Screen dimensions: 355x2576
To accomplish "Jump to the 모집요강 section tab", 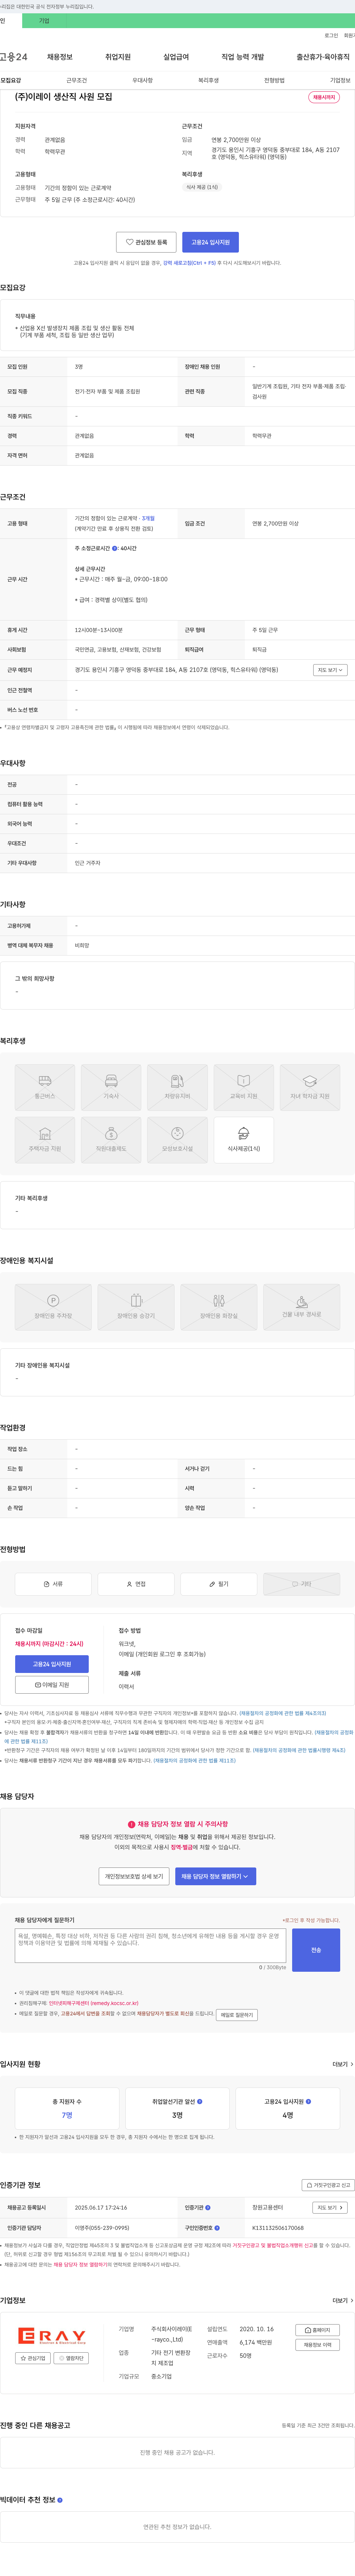I will click(11, 80).
